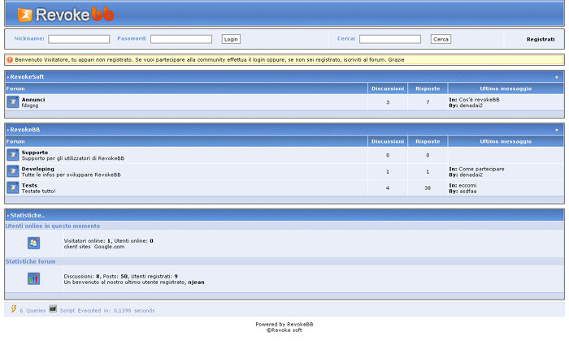Click into the Cerca search field

coord(390,39)
